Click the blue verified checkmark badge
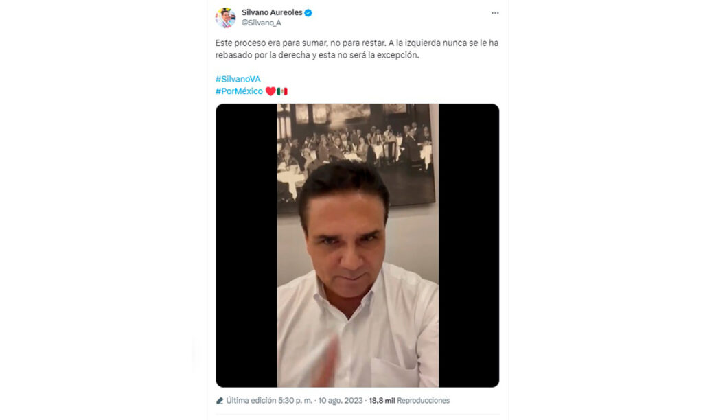 [x=308, y=13]
